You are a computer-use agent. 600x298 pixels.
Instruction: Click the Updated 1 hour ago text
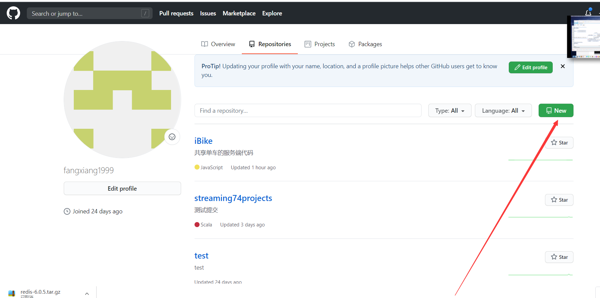pyautogui.click(x=253, y=168)
